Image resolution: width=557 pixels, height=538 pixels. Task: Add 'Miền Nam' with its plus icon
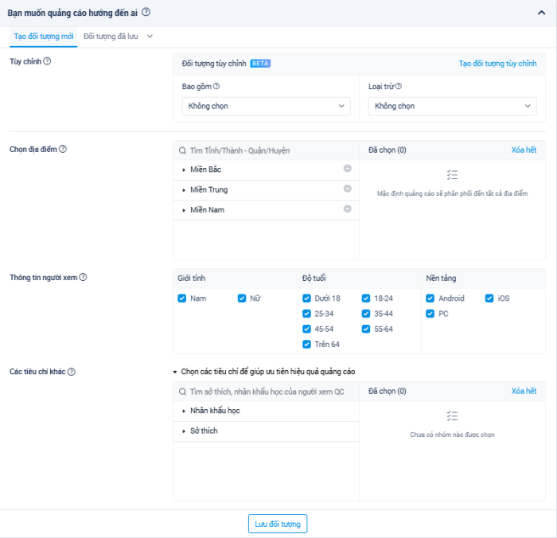(348, 209)
